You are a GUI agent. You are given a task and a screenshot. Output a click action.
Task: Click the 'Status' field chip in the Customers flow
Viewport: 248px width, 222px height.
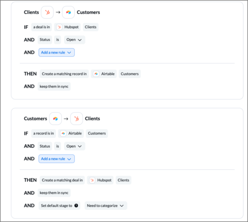45,146
